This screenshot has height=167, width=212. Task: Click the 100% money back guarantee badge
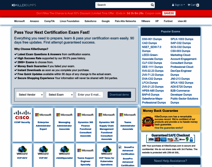click(x=148, y=121)
